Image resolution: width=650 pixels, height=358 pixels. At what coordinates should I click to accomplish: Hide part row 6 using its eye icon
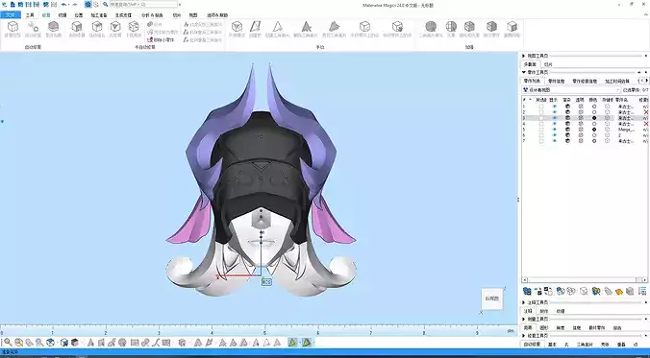click(555, 135)
